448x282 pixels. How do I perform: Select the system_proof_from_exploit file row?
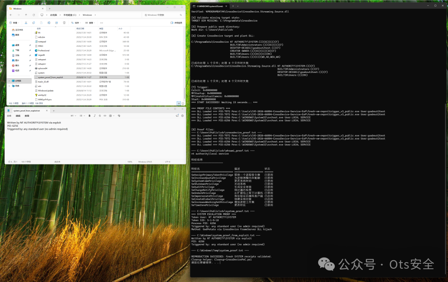click(82, 77)
